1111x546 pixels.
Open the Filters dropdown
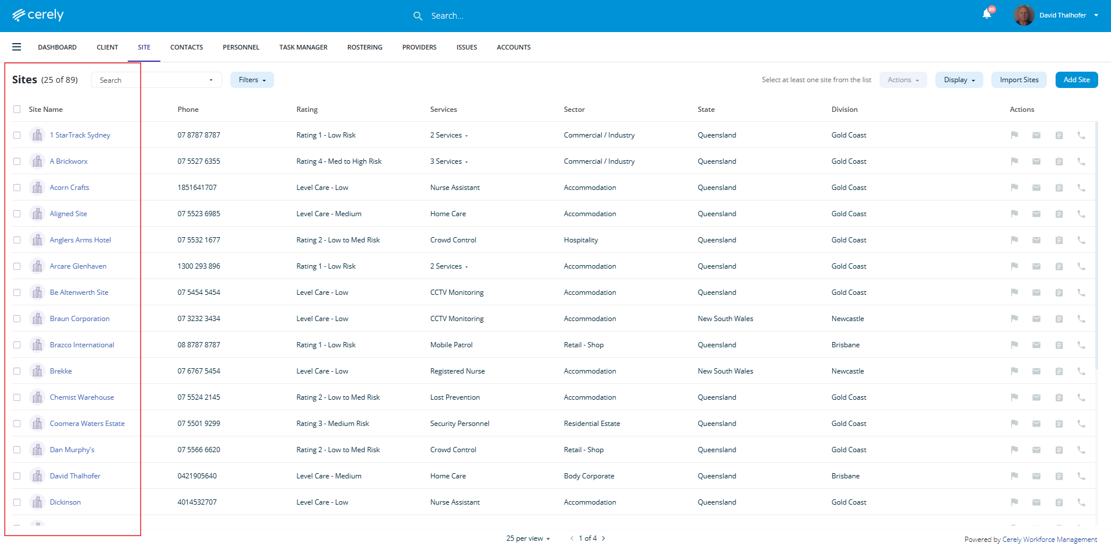point(252,80)
